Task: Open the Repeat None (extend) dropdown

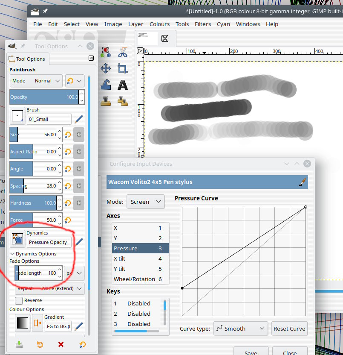Action: click(49, 288)
